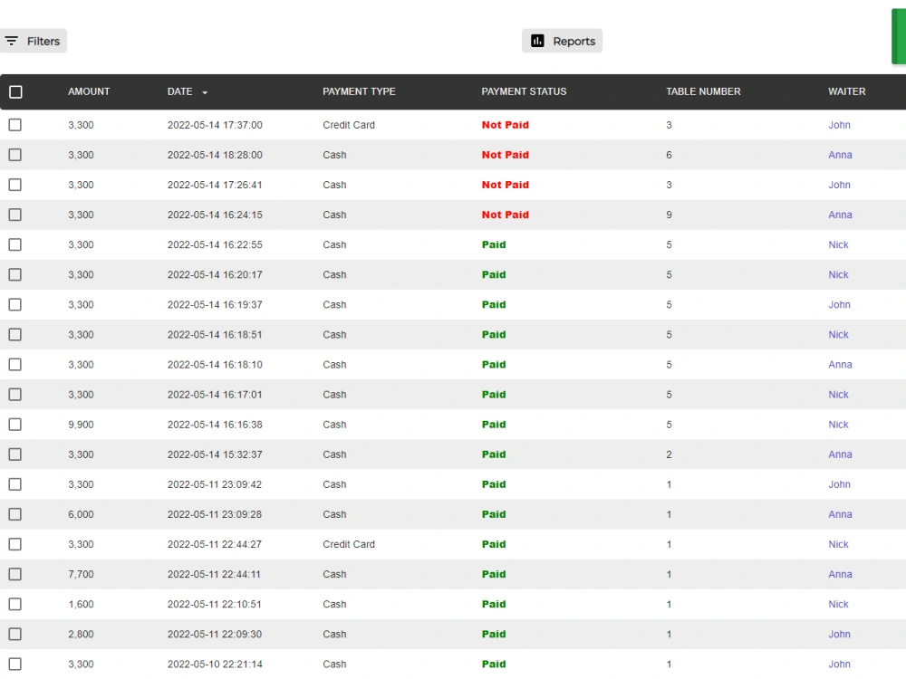This screenshot has height=679, width=906.
Task: Open waiter Nick on 16:20:17 row
Action: point(838,275)
